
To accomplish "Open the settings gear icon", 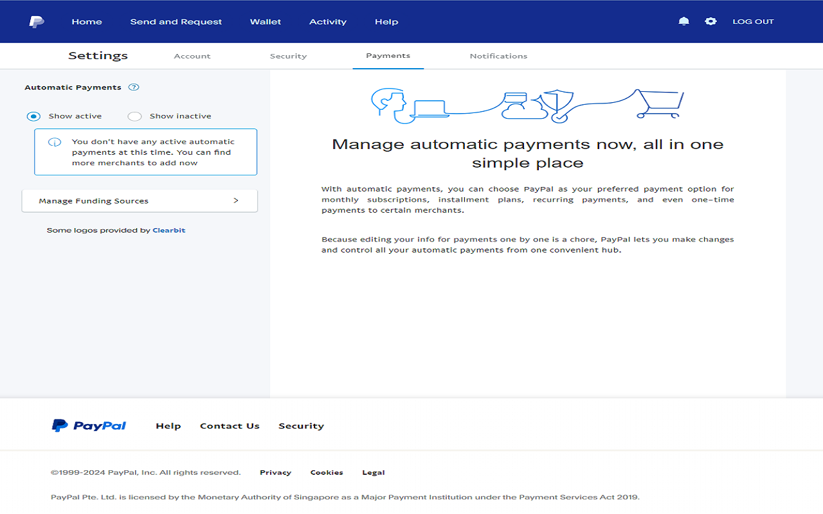I will (x=710, y=21).
